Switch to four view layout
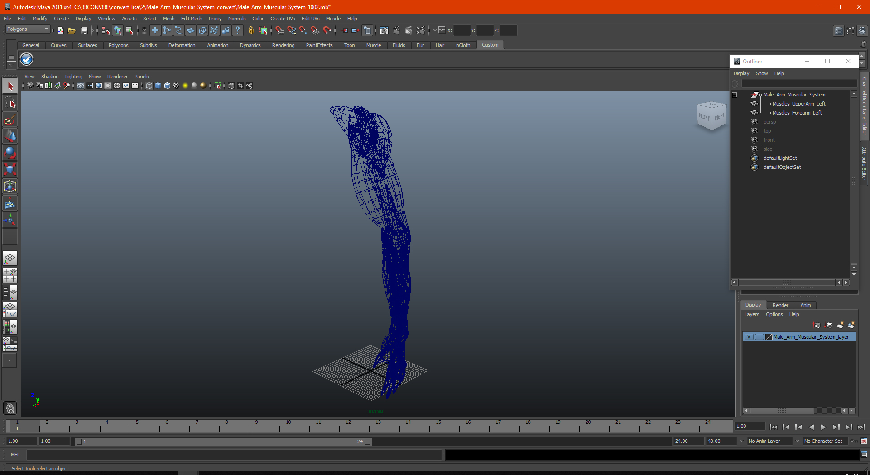The image size is (870, 475). pos(10,275)
